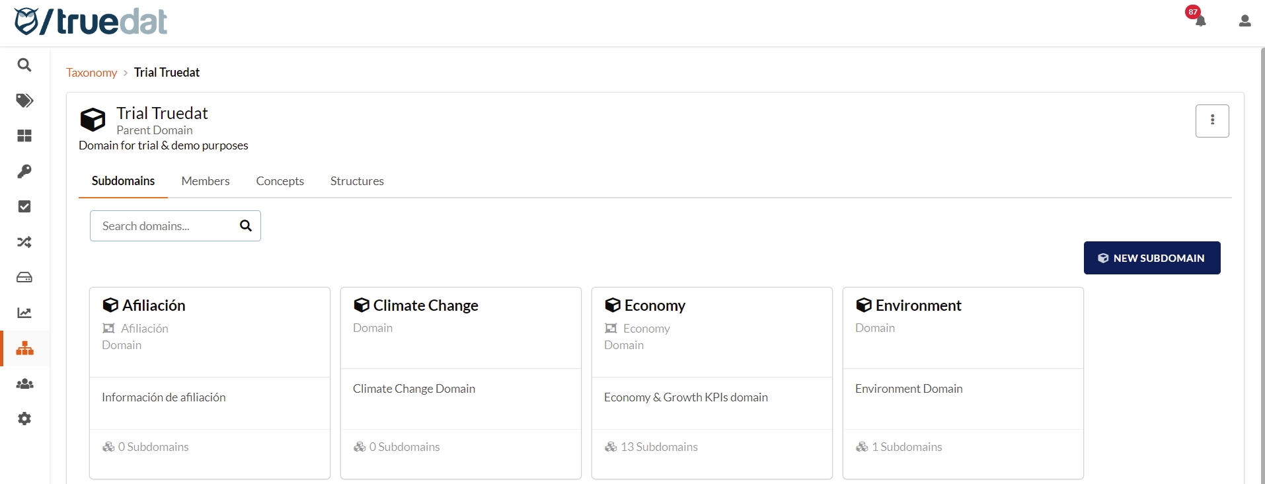Follow the Taxonomy breadcrumb link
Viewport: 1265px width, 484px height.
tap(91, 73)
